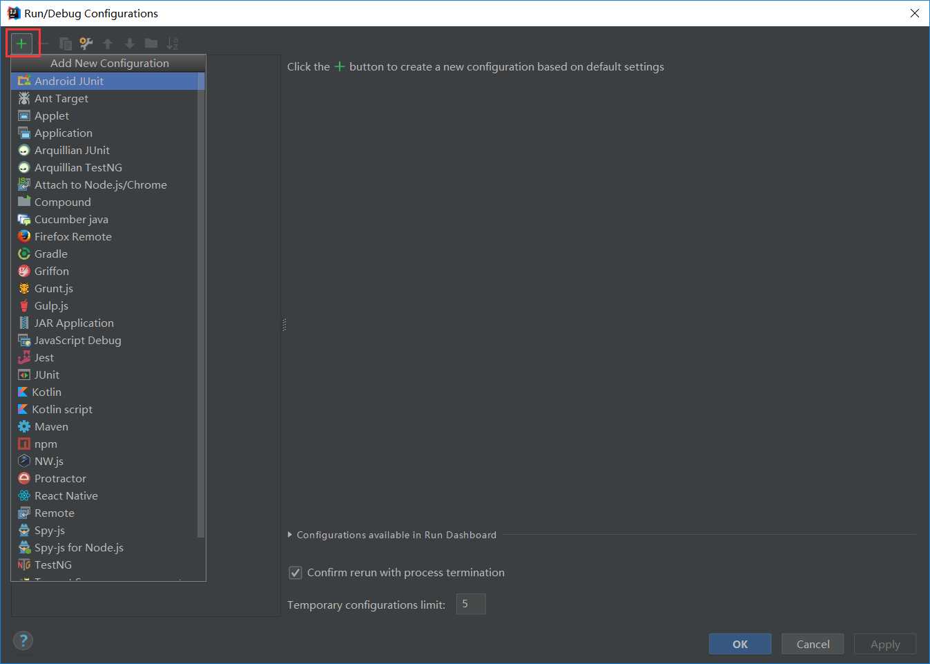
Task: Click the React Native atom icon
Action: [x=24, y=495]
